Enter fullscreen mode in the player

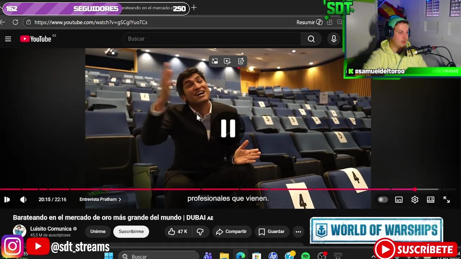[x=447, y=200]
